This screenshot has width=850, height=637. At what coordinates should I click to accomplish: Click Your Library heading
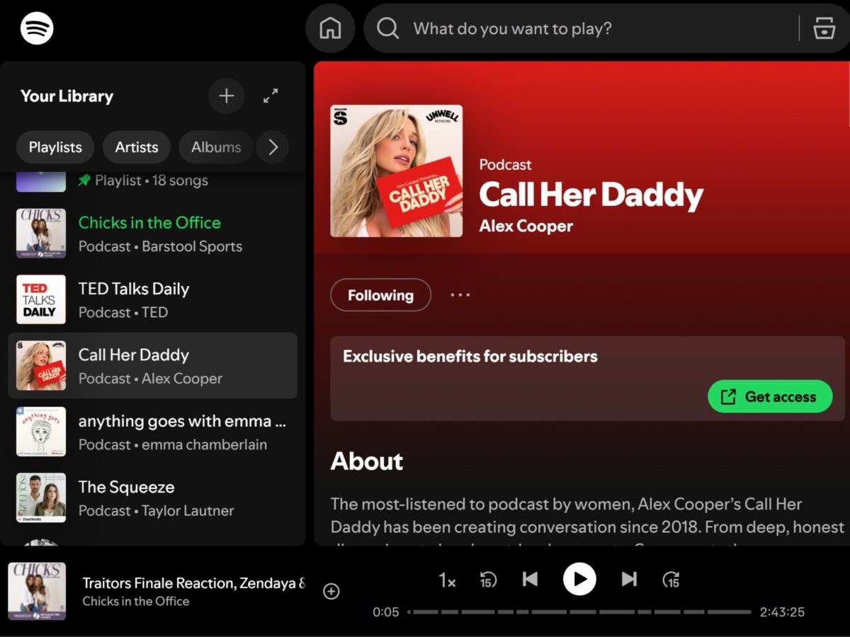(x=67, y=96)
